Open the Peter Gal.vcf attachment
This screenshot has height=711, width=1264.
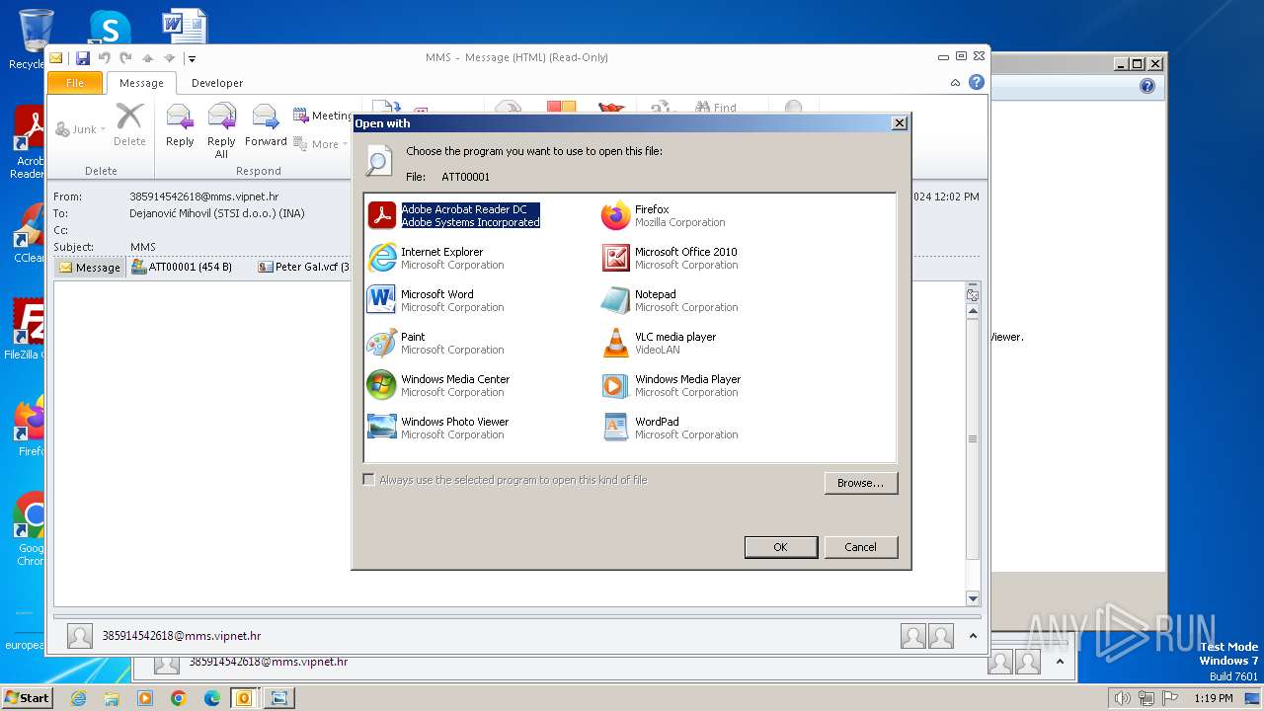304,267
